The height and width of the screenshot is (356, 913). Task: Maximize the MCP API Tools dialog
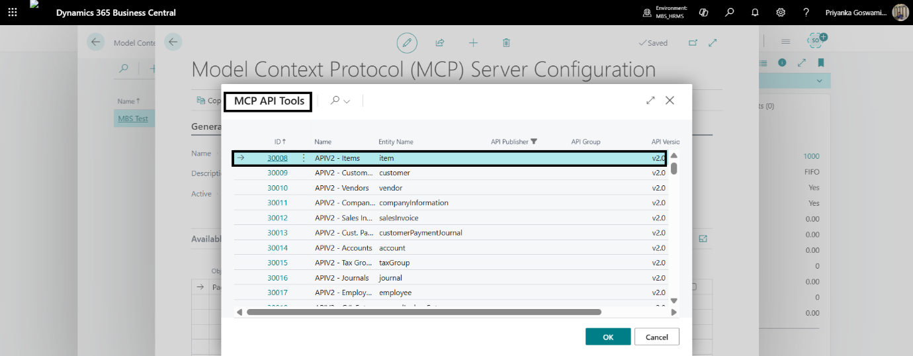[x=650, y=101]
